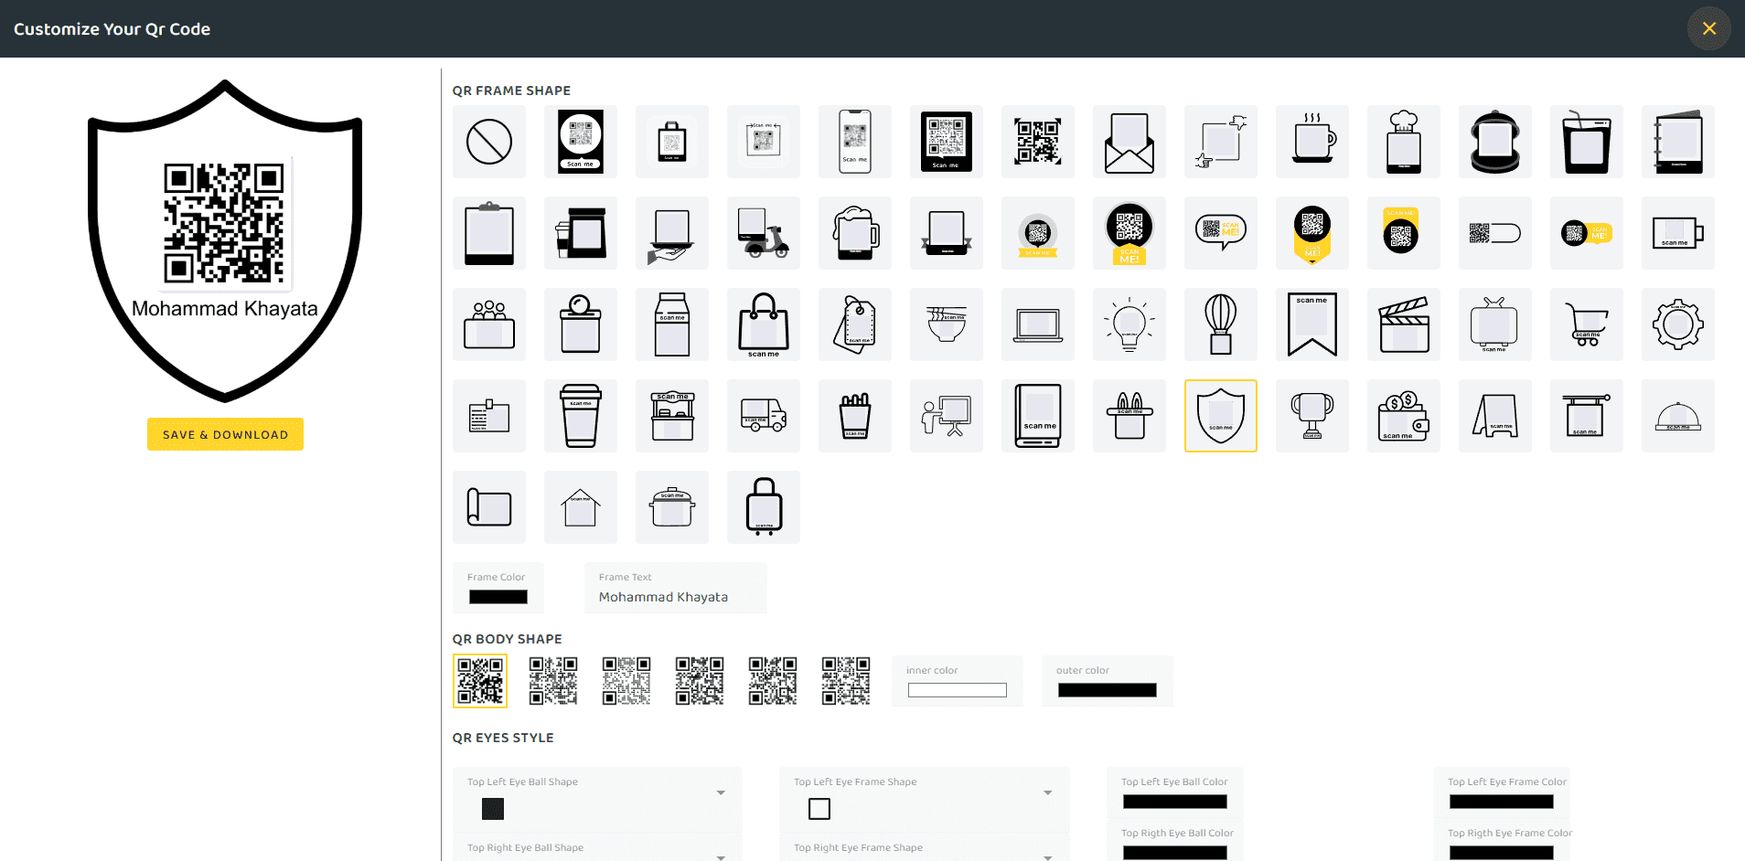The image size is (1745, 861).
Task: Open Top Left Eye Ball Color swatch
Action: (x=1175, y=802)
